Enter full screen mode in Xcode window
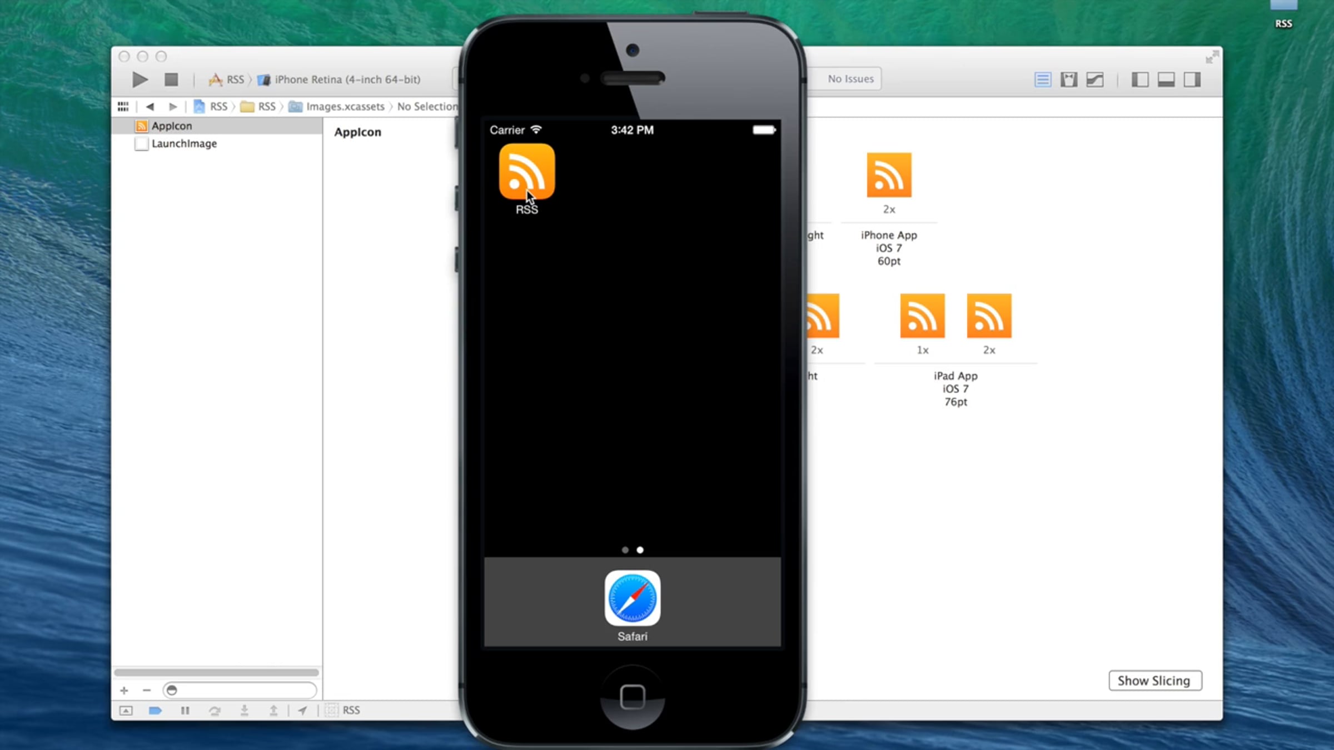Image resolution: width=1334 pixels, height=750 pixels. tap(1212, 57)
